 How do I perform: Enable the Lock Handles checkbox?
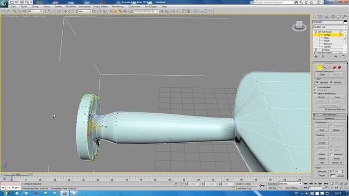click(315, 87)
